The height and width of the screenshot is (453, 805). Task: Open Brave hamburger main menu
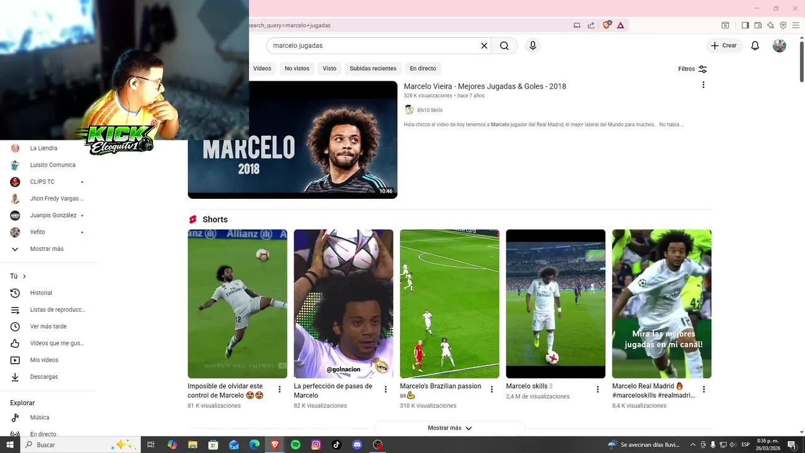(796, 25)
